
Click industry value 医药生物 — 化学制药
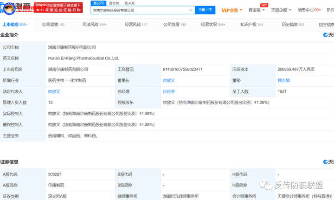coord(67,81)
